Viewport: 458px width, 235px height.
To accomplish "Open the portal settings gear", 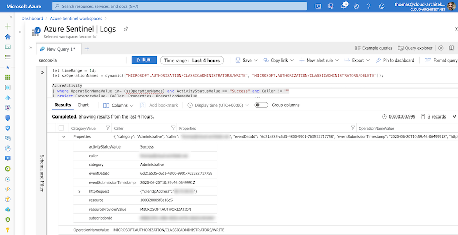I will tap(356, 6).
